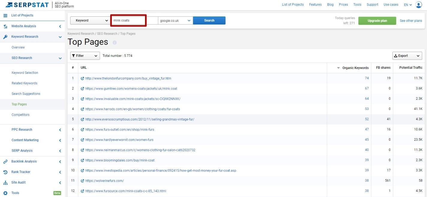Select Related Keywords in the sidebar

coord(25,83)
